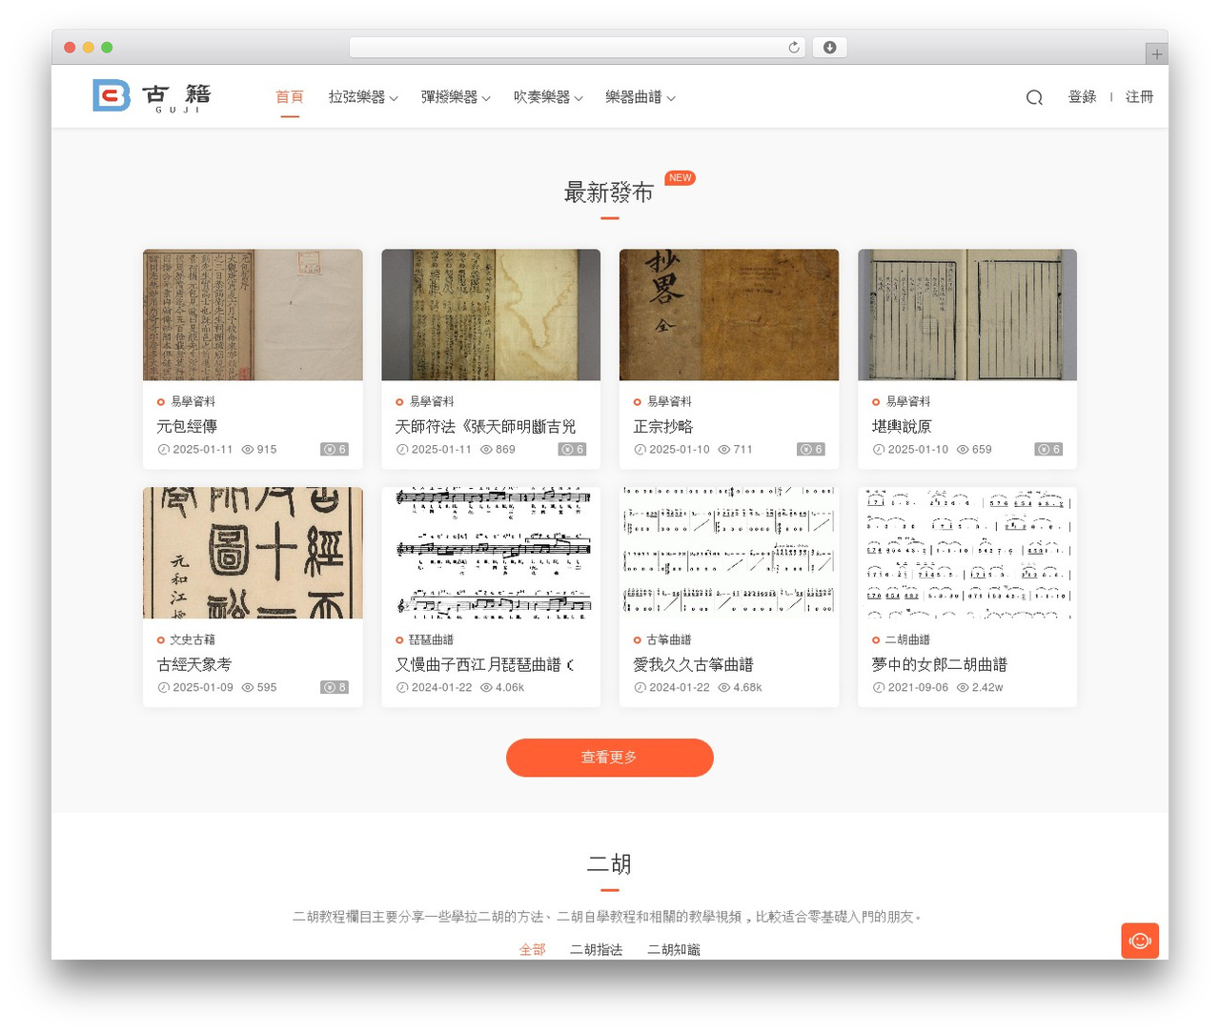Click the 2025-01-09 date on 古經天象考
This screenshot has height=1033, width=1220.
click(x=203, y=687)
